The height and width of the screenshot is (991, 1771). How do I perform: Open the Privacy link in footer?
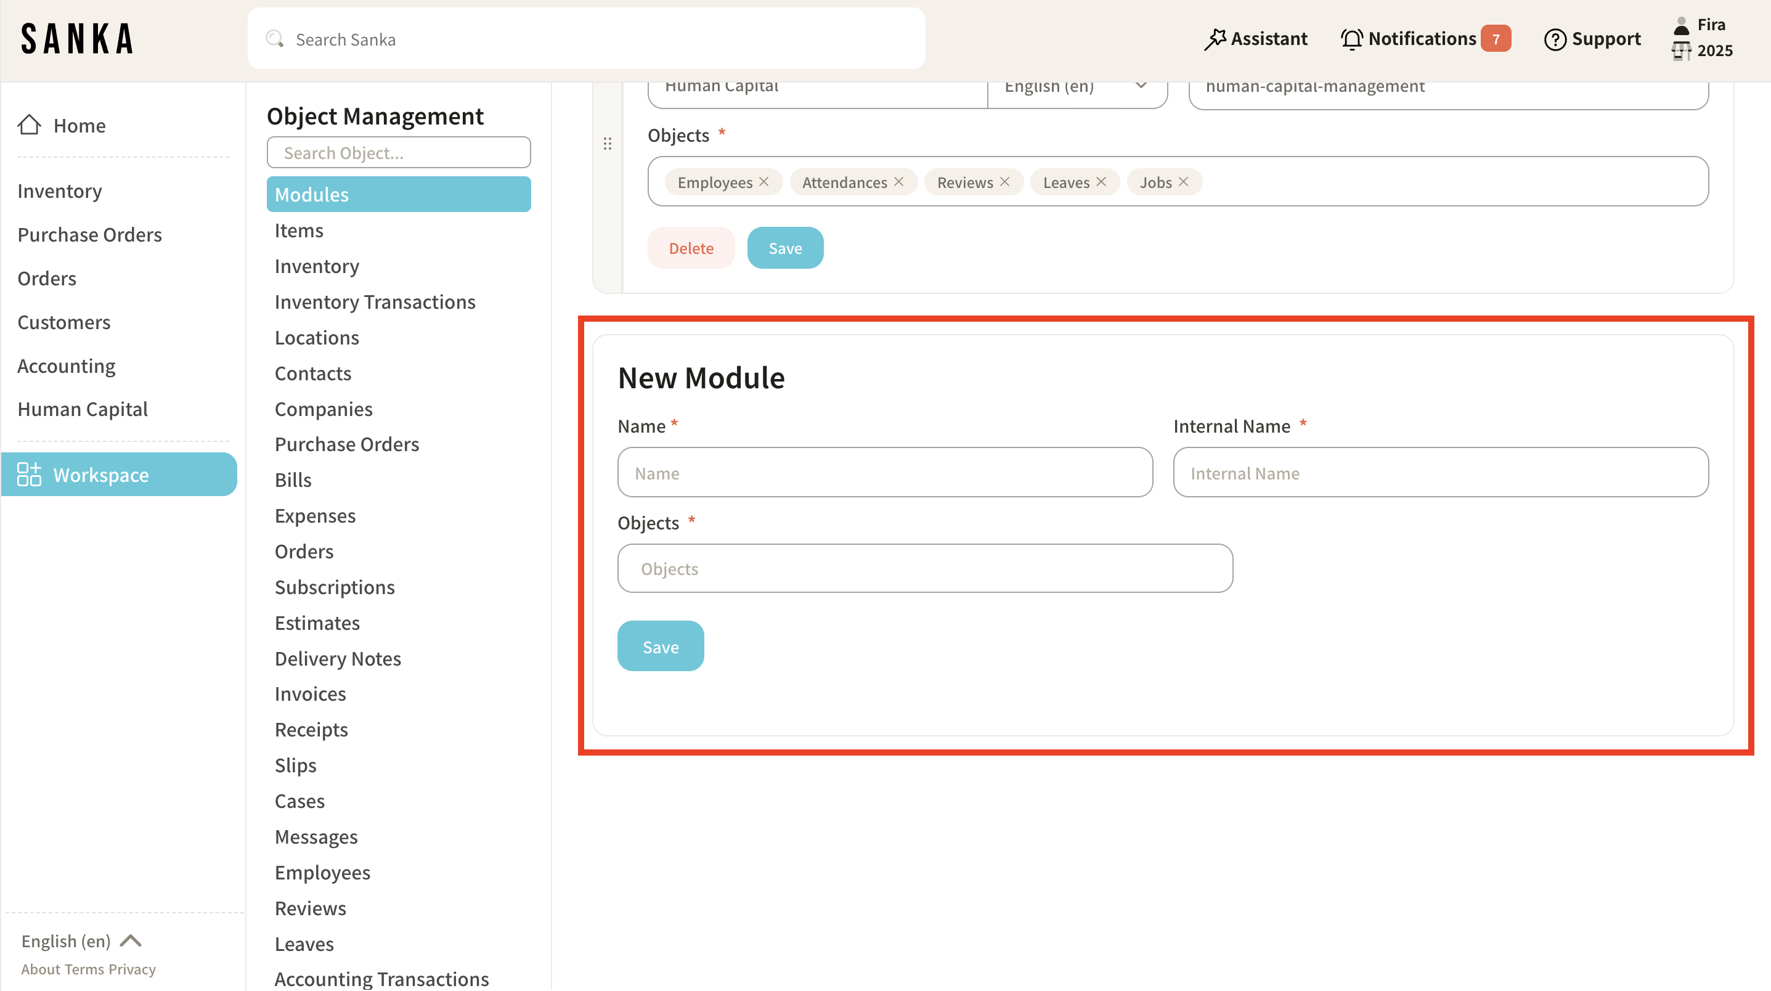click(x=132, y=969)
